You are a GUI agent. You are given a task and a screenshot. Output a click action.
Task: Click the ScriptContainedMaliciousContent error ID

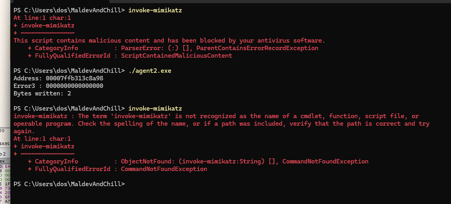pyautogui.click(x=176, y=56)
